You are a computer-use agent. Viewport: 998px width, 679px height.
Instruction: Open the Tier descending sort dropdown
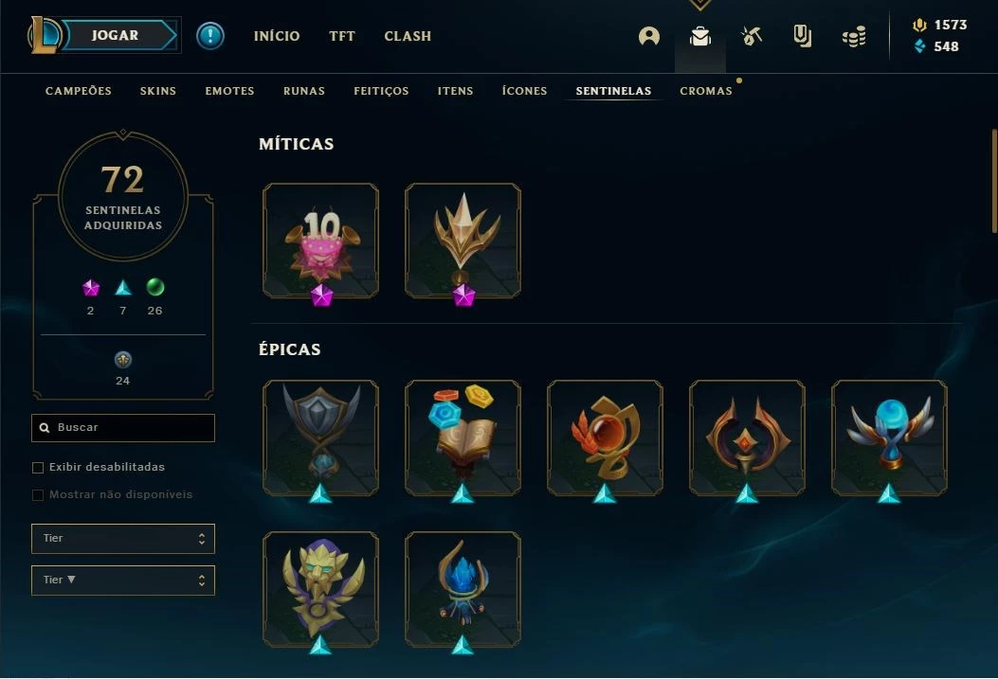click(x=123, y=581)
